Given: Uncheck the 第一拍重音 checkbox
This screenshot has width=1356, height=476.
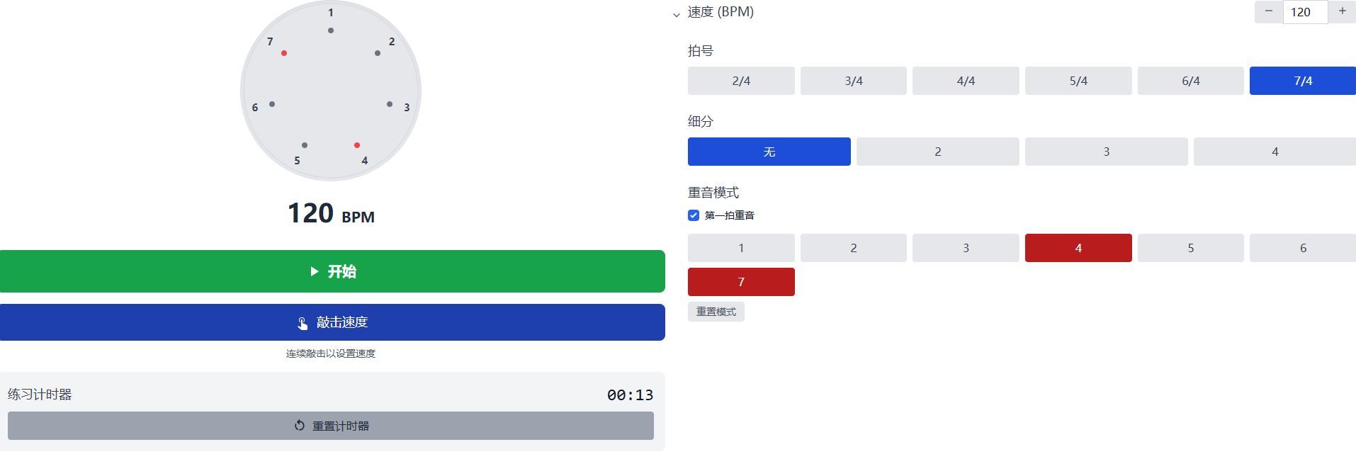Looking at the screenshot, I should tap(693, 215).
